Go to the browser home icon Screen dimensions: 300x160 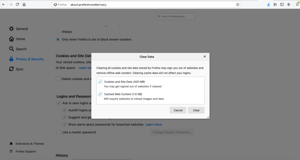pos(24,4)
